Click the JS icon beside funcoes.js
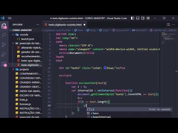This screenshot has height=133, width=178. coord(17,104)
